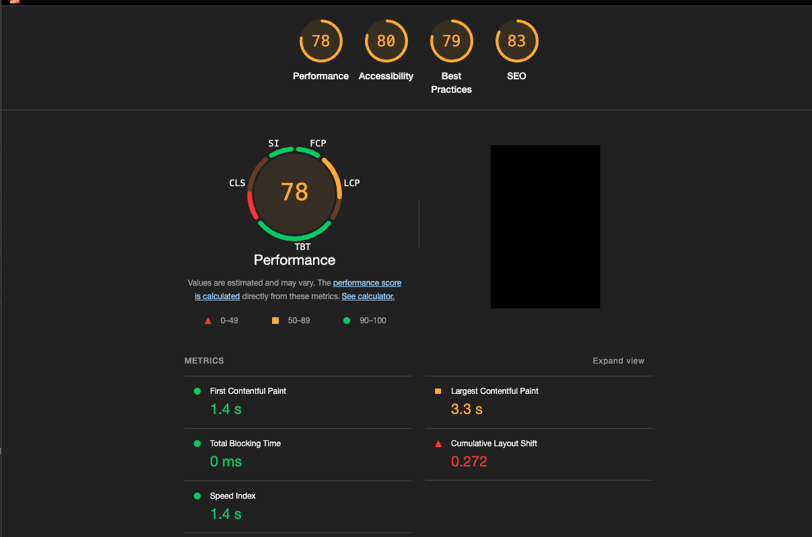The width and height of the screenshot is (812, 537).
Task: Select the Accessibility gauge showing 80
Action: 386,40
